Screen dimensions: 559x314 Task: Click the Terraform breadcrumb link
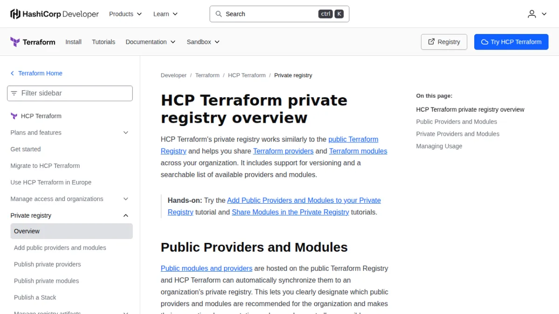click(x=207, y=75)
